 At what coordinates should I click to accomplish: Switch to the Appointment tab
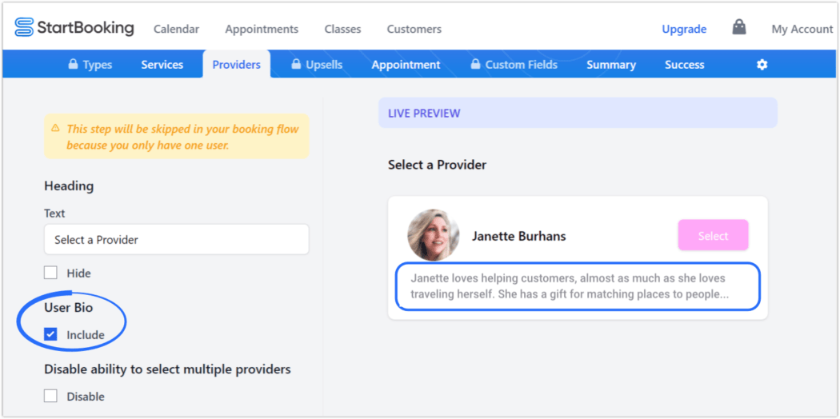coord(406,65)
